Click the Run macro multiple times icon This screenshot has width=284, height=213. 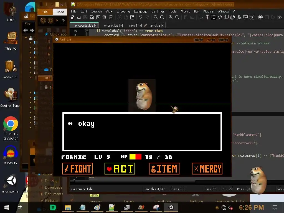280,17
